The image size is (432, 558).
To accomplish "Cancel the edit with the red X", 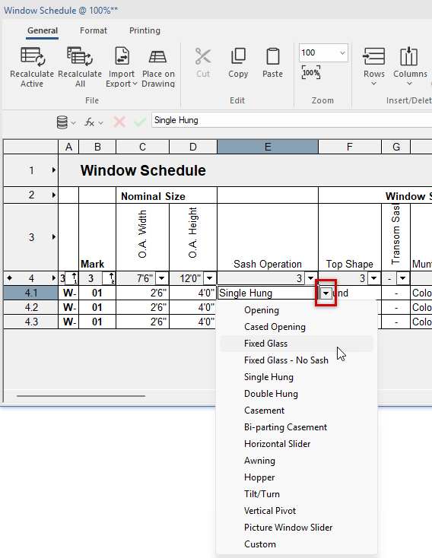I will (x=119, y=122).
